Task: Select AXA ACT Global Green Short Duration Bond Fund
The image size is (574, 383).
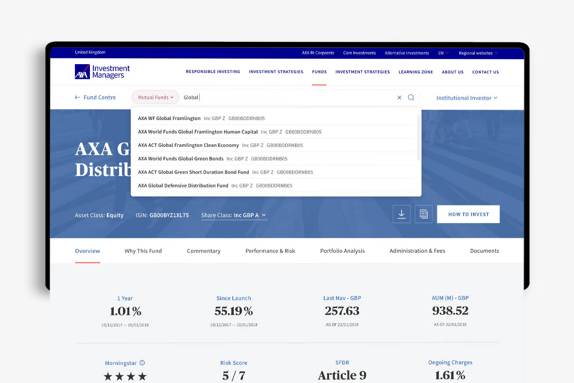Action: pos(276,172)
